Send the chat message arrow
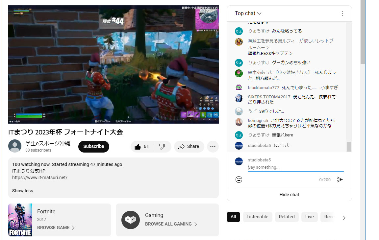The height and width of the screenshot is (240, 379). tap(340, 180)
